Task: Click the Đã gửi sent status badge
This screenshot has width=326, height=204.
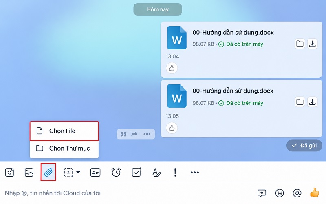Action: [x=304, y=146]
